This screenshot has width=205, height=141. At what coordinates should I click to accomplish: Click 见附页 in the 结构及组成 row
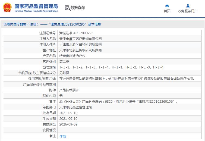coord(64,73)
